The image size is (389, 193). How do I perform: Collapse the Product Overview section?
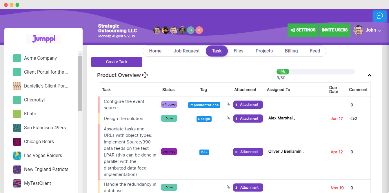(x=369, y=75)
